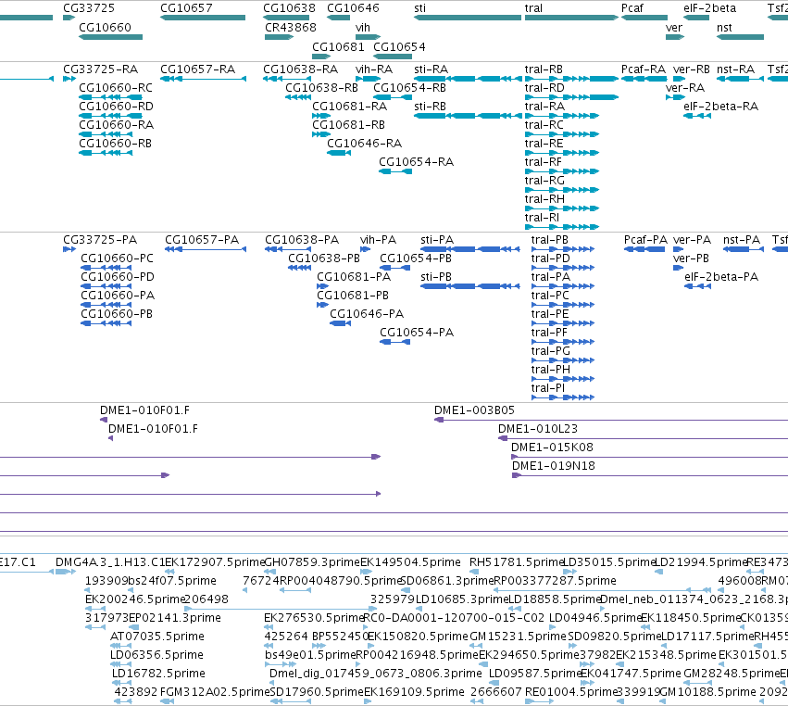
Task: Click the CG10681-PB protein label
Action: [353, 296]
